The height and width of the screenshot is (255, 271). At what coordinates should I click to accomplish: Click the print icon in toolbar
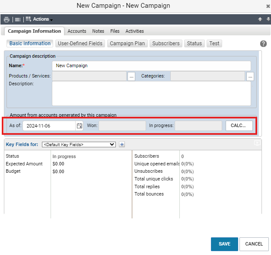point(6,19)
